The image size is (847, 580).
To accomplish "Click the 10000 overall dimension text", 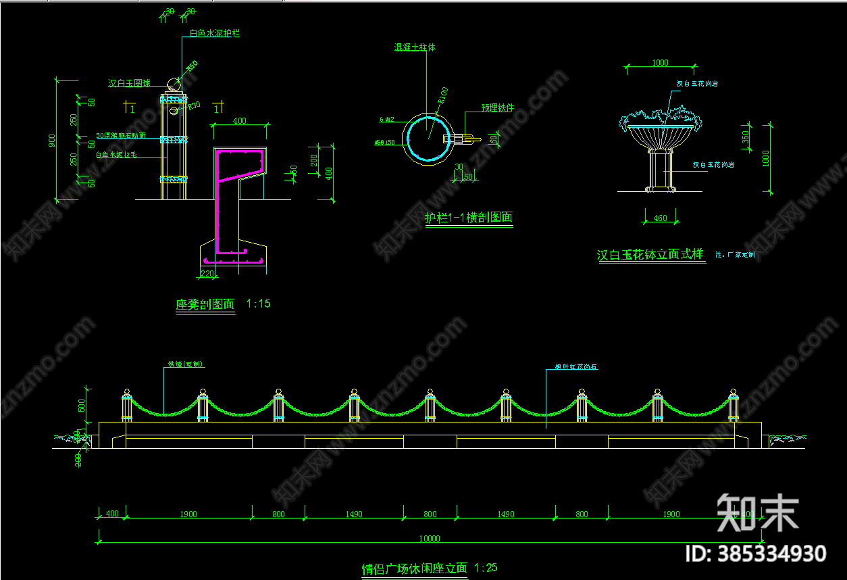I will coord(430,539).
